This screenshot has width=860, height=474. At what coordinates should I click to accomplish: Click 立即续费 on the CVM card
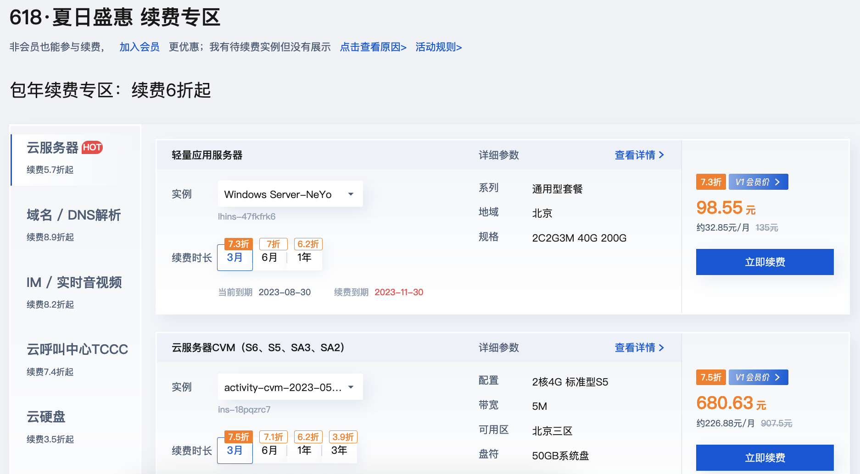click(x=765, y=457)
